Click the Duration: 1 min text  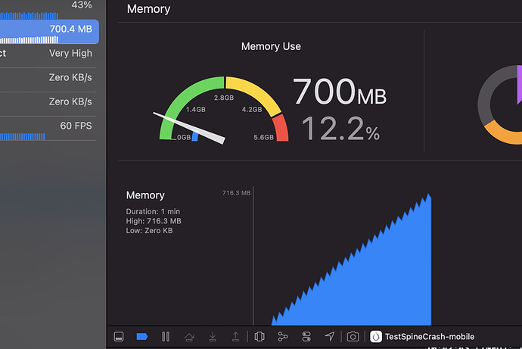pyautogui.click(x=153, y=211)
